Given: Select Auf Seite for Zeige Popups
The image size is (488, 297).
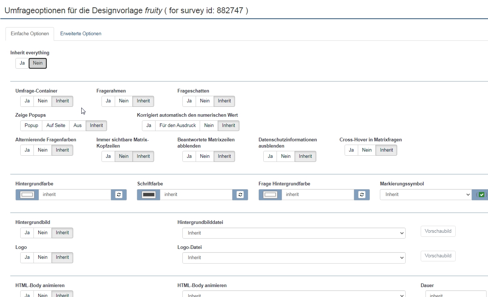Looking at the screenshot, I should click(56, 126).
